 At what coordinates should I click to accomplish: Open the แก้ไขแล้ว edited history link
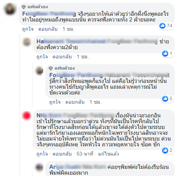click(109, 154)
